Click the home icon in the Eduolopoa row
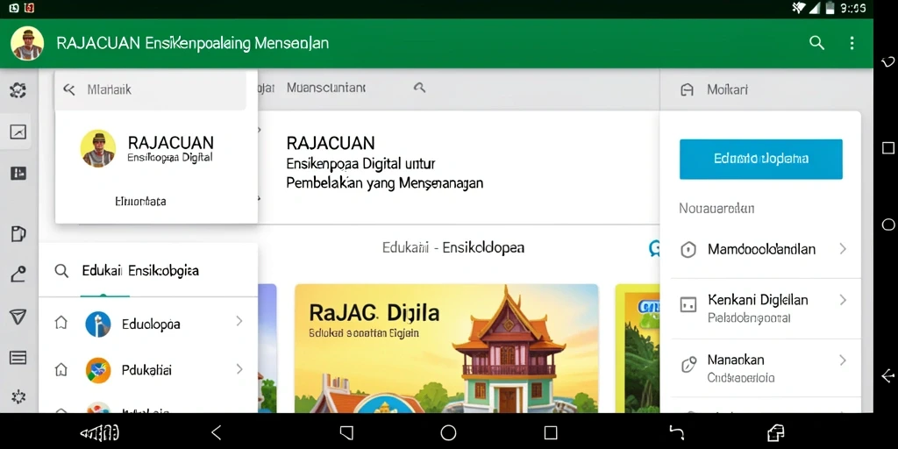The width and height of the screenshot is (898, 449). click(x=61, y=323)
